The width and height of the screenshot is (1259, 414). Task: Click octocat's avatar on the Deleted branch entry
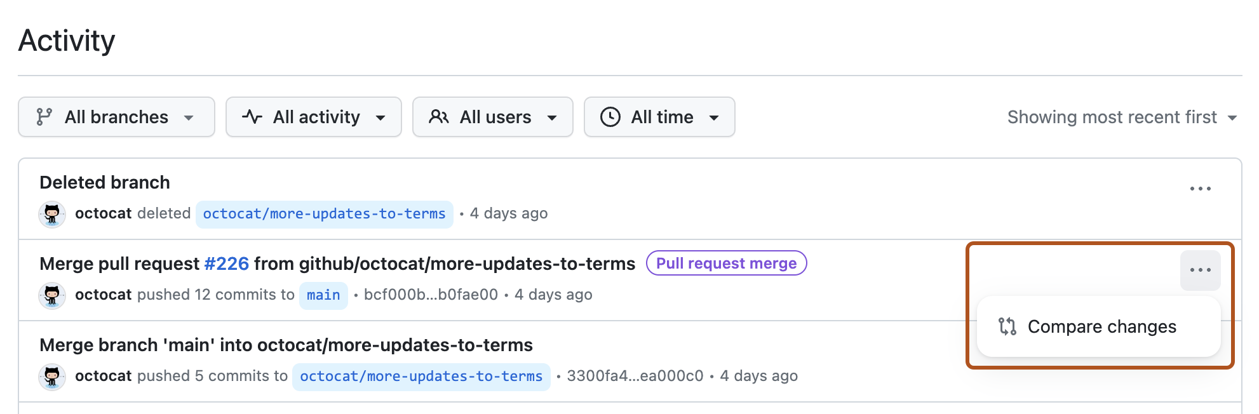pos(52,215)
